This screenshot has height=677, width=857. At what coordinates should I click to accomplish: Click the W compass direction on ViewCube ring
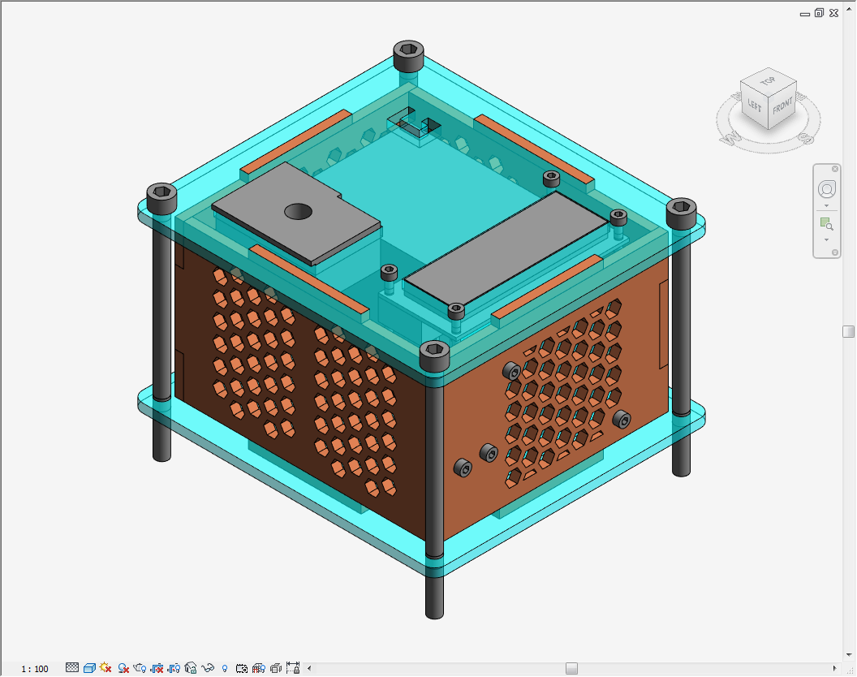pos(729,136)
